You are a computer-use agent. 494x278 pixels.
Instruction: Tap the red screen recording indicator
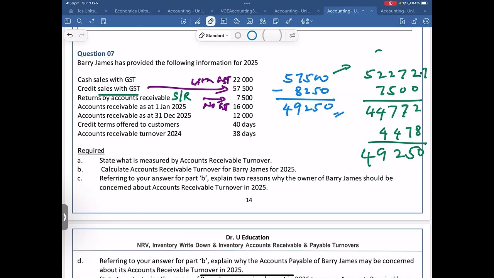[391, 3]
